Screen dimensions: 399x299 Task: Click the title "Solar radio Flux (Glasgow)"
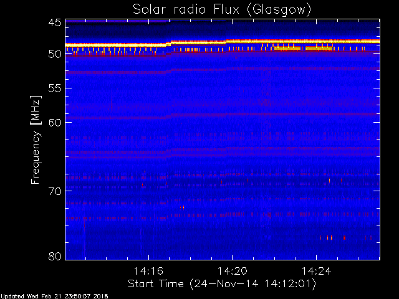point(222,10)
